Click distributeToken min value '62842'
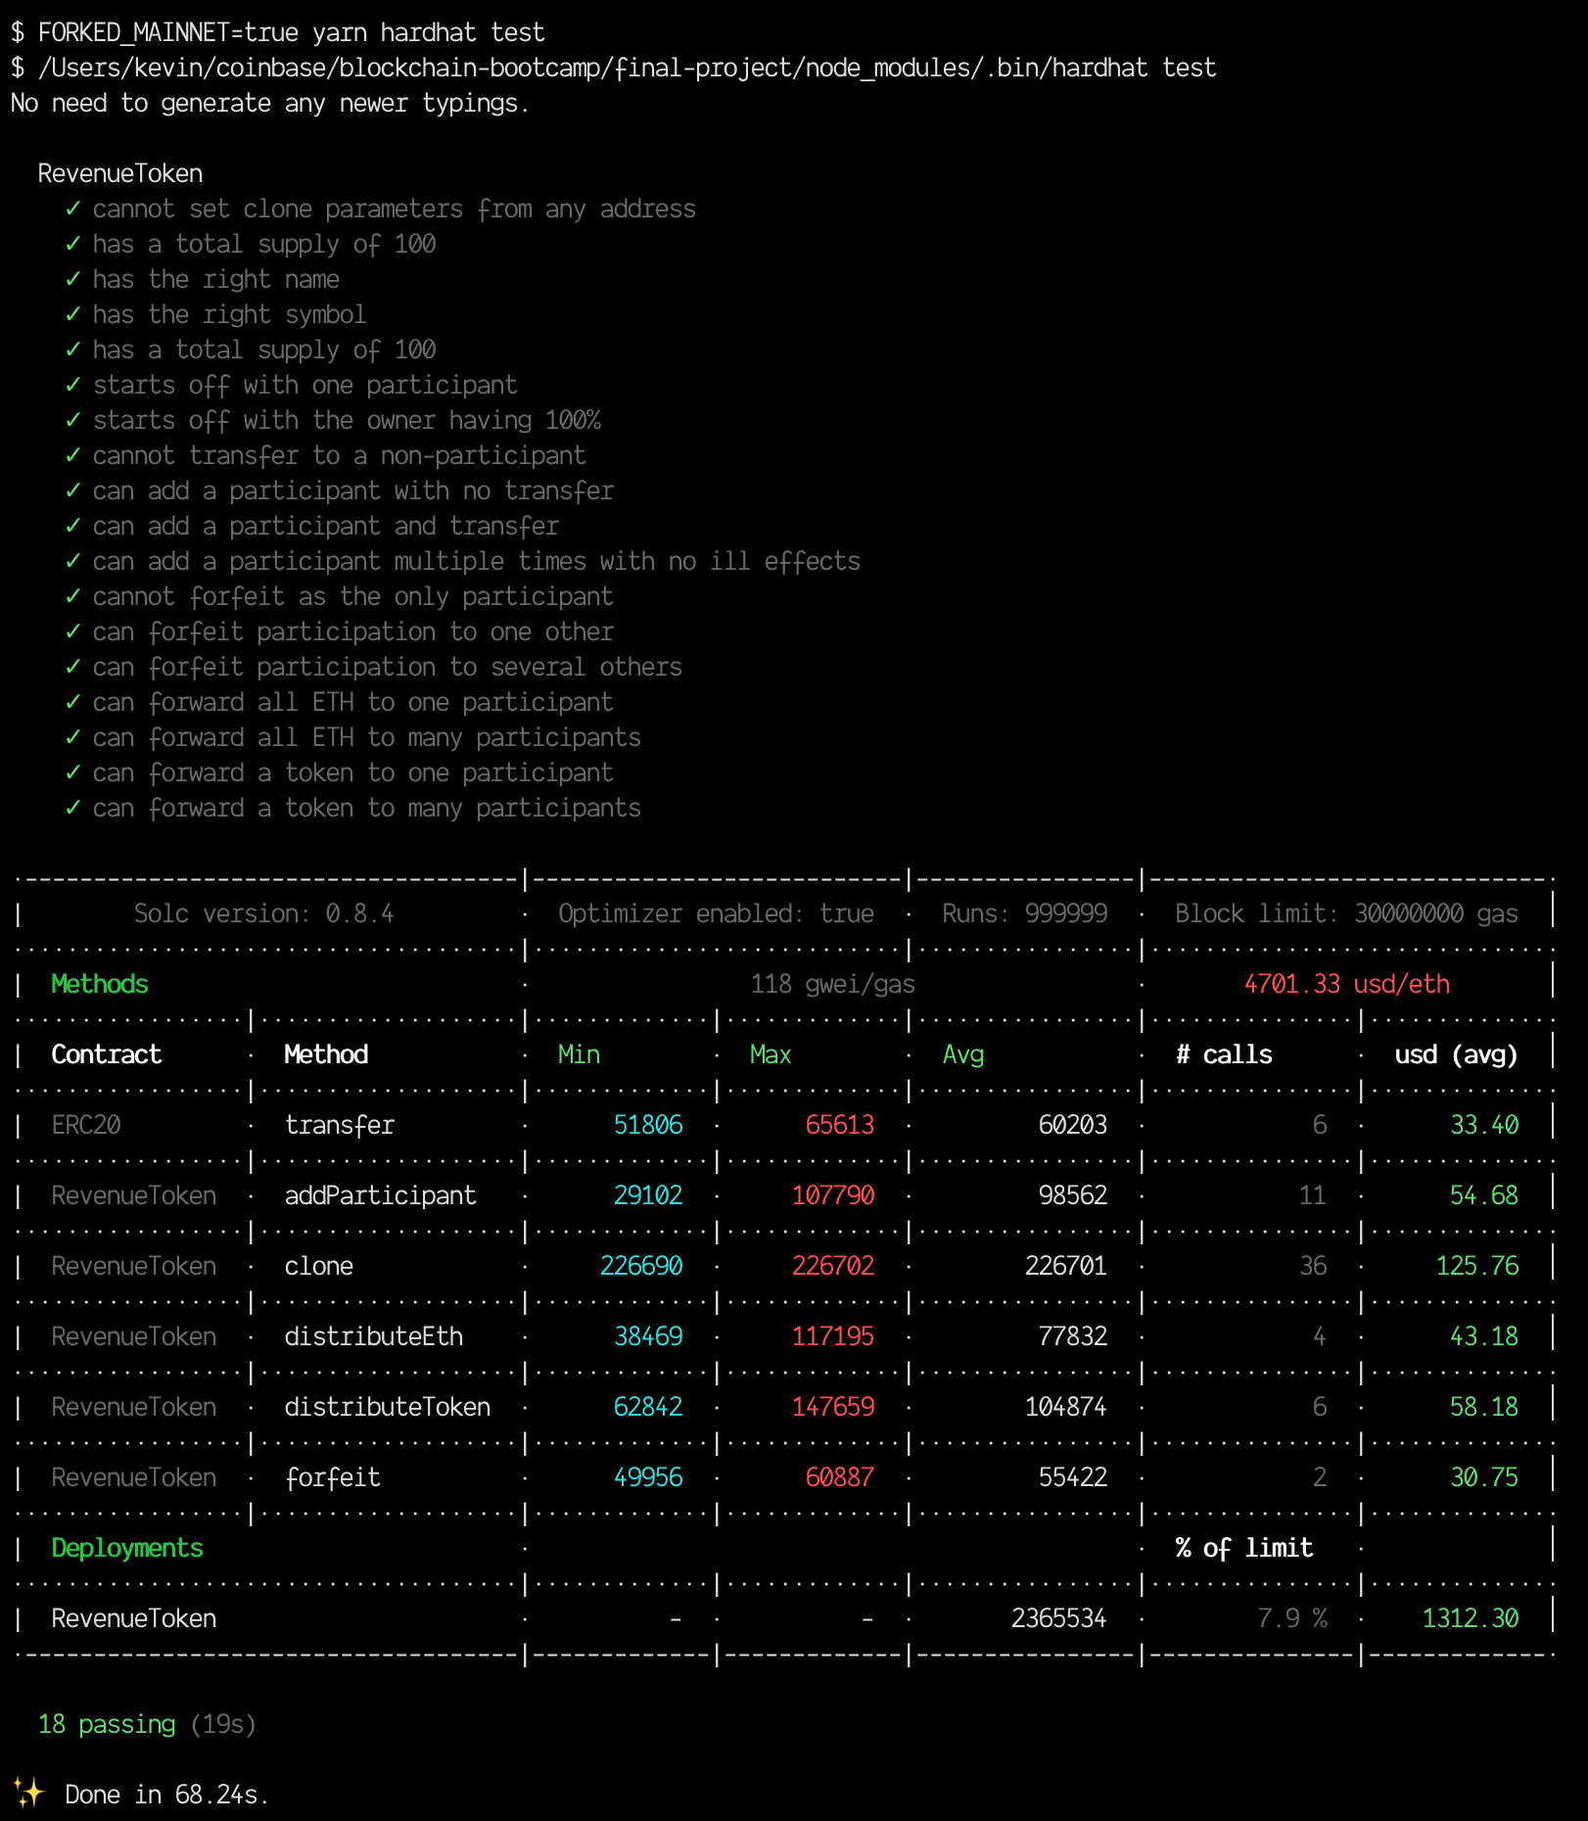This screenshot has width=1588, height=1821. pyautogui.click(x=648, y=1407)
